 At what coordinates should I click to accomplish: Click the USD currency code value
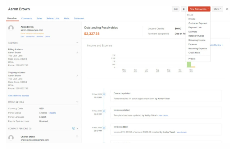point(41,109)
